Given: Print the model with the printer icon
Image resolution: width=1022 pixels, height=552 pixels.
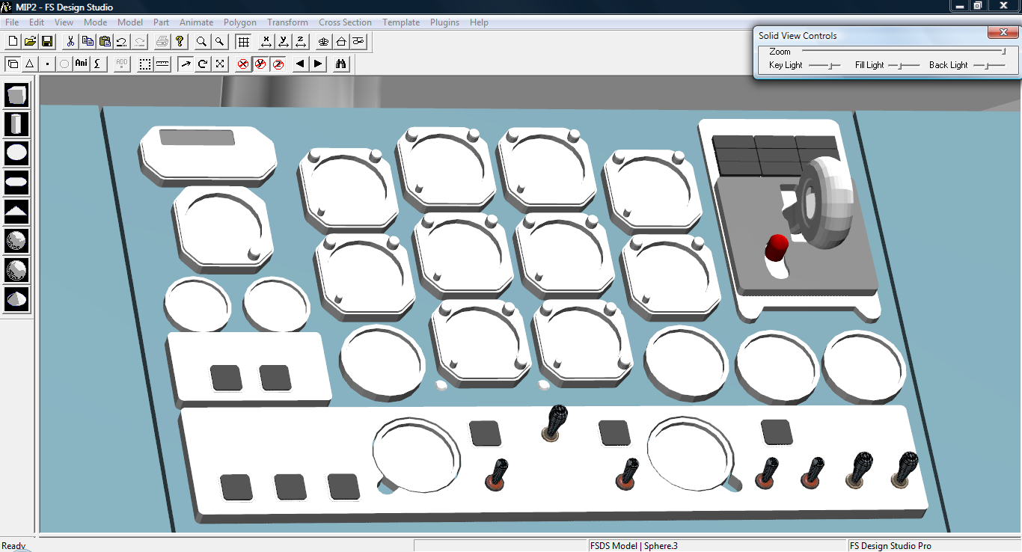Looking at the screenshot, I should tap(162, 41).
